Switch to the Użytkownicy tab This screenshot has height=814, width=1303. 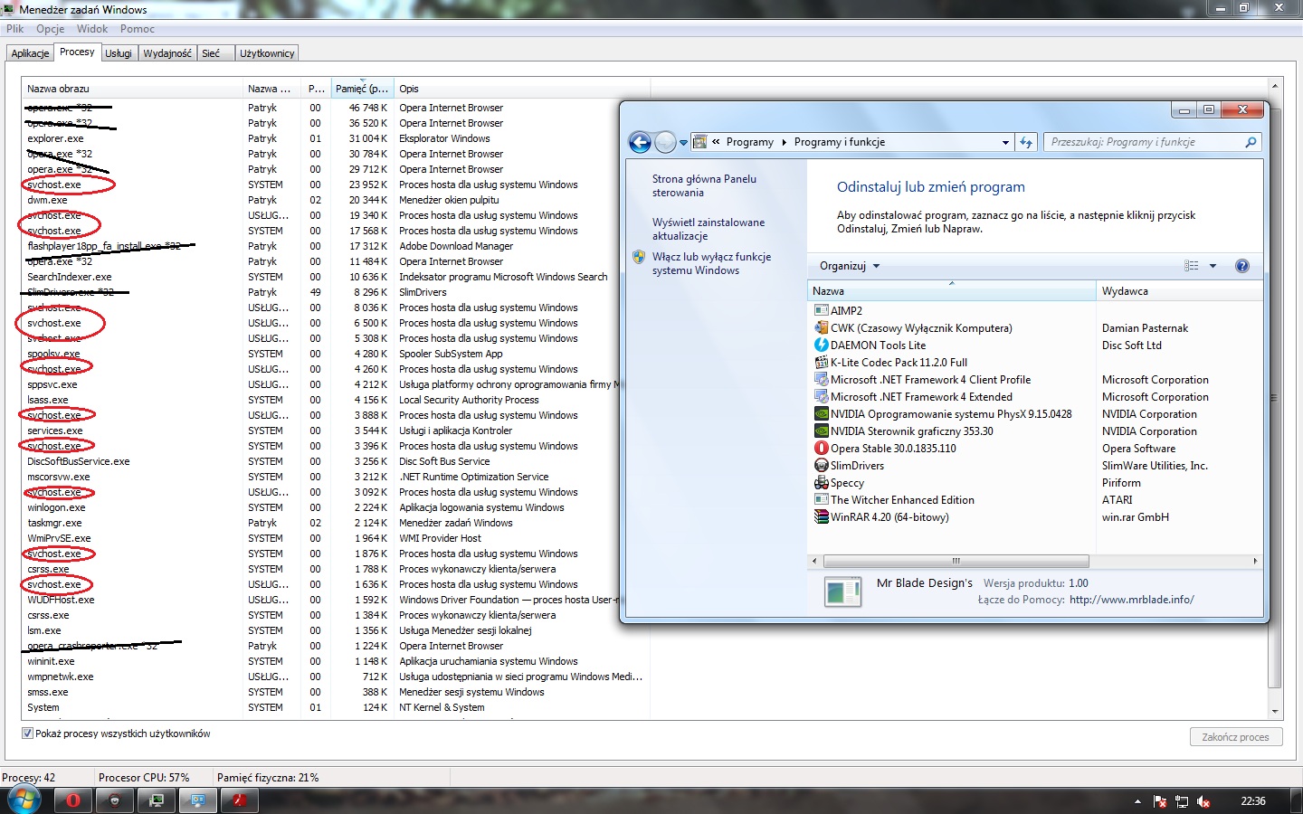click(267, 53)
